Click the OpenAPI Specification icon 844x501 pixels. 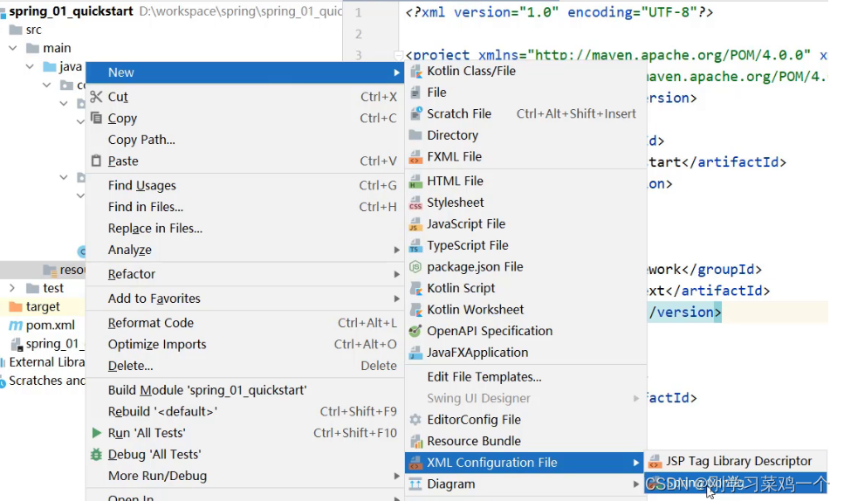pyautogui.click(x=415, y=332)
